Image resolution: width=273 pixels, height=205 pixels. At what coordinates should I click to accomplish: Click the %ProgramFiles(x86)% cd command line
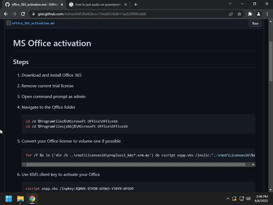tap(77, 126)
